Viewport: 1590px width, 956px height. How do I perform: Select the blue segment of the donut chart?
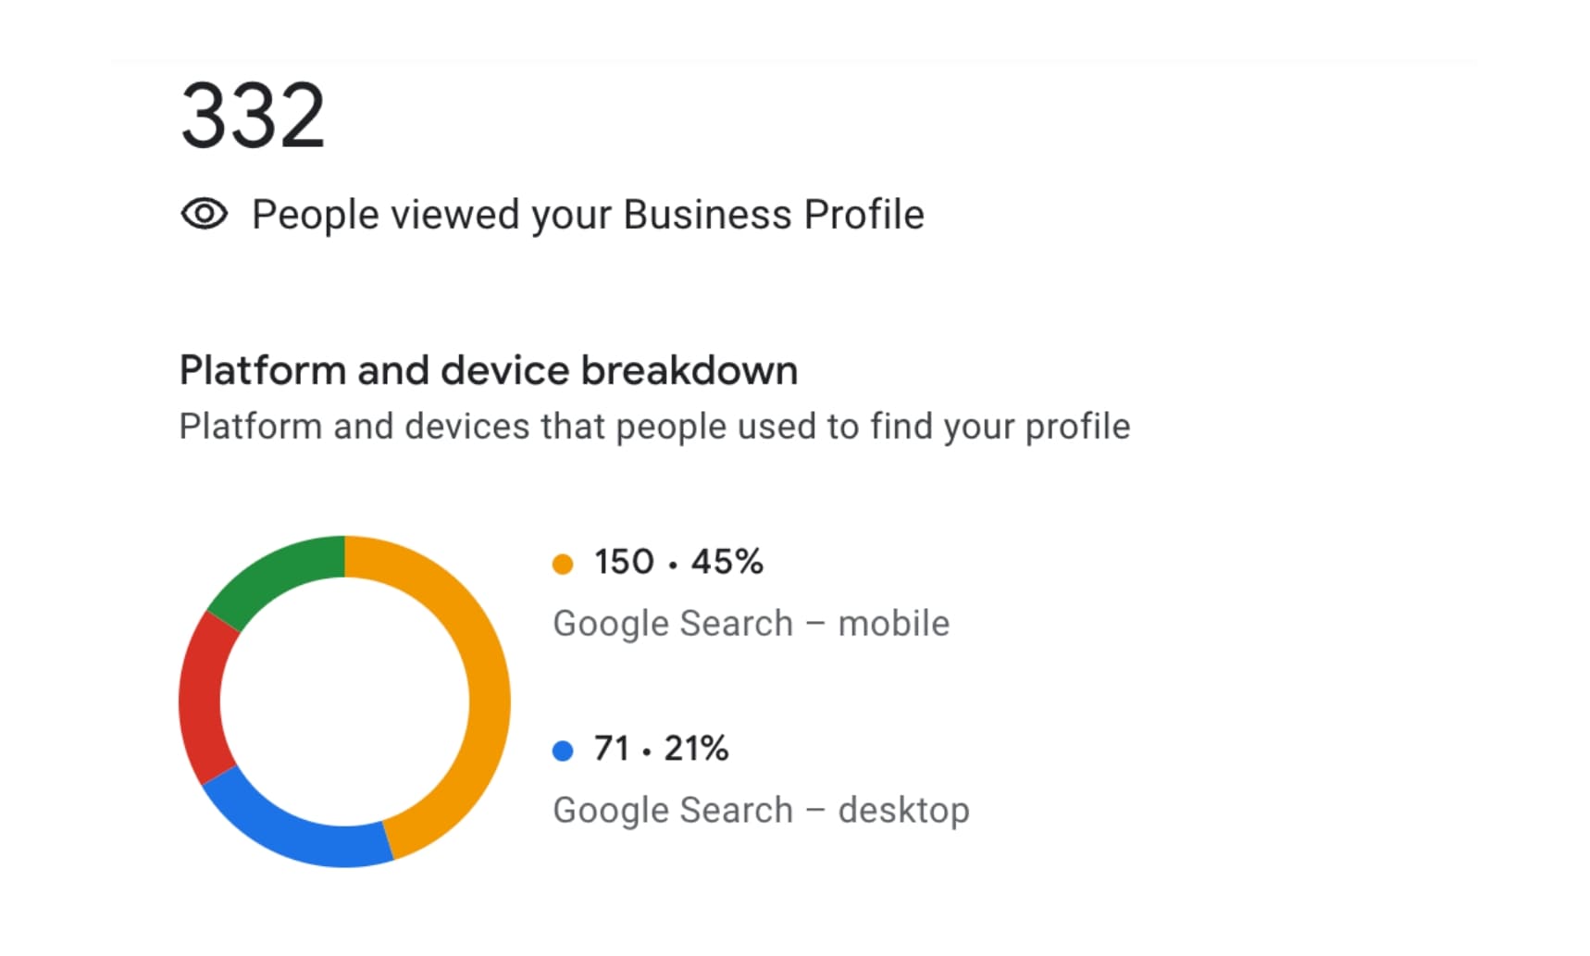pos(296,828)
